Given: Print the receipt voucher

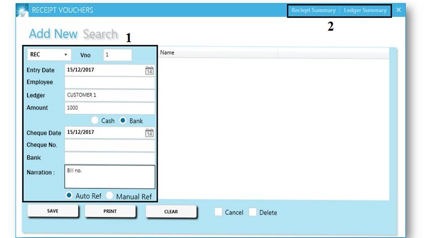Looking at the screenshot, I should pos(110,211).
